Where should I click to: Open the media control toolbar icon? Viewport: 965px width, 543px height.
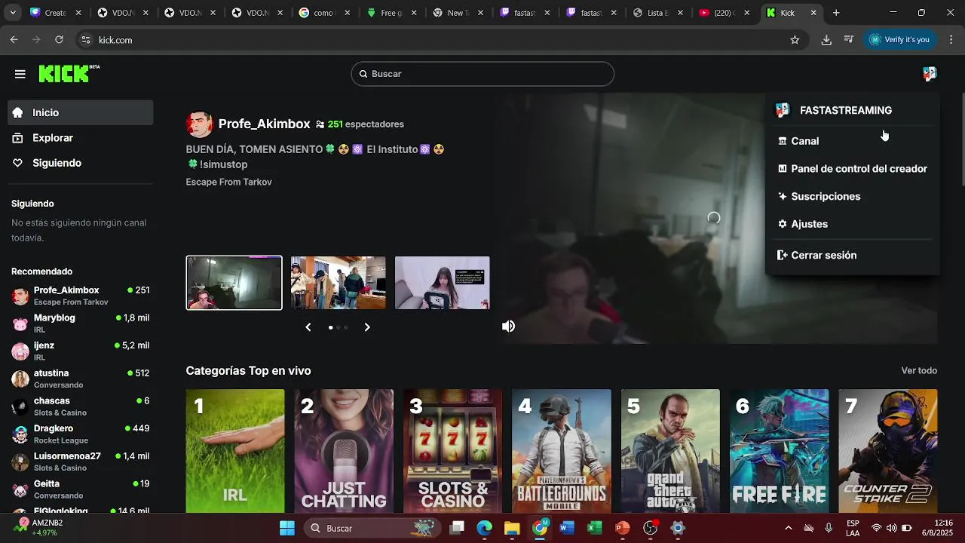coord(849,40)
